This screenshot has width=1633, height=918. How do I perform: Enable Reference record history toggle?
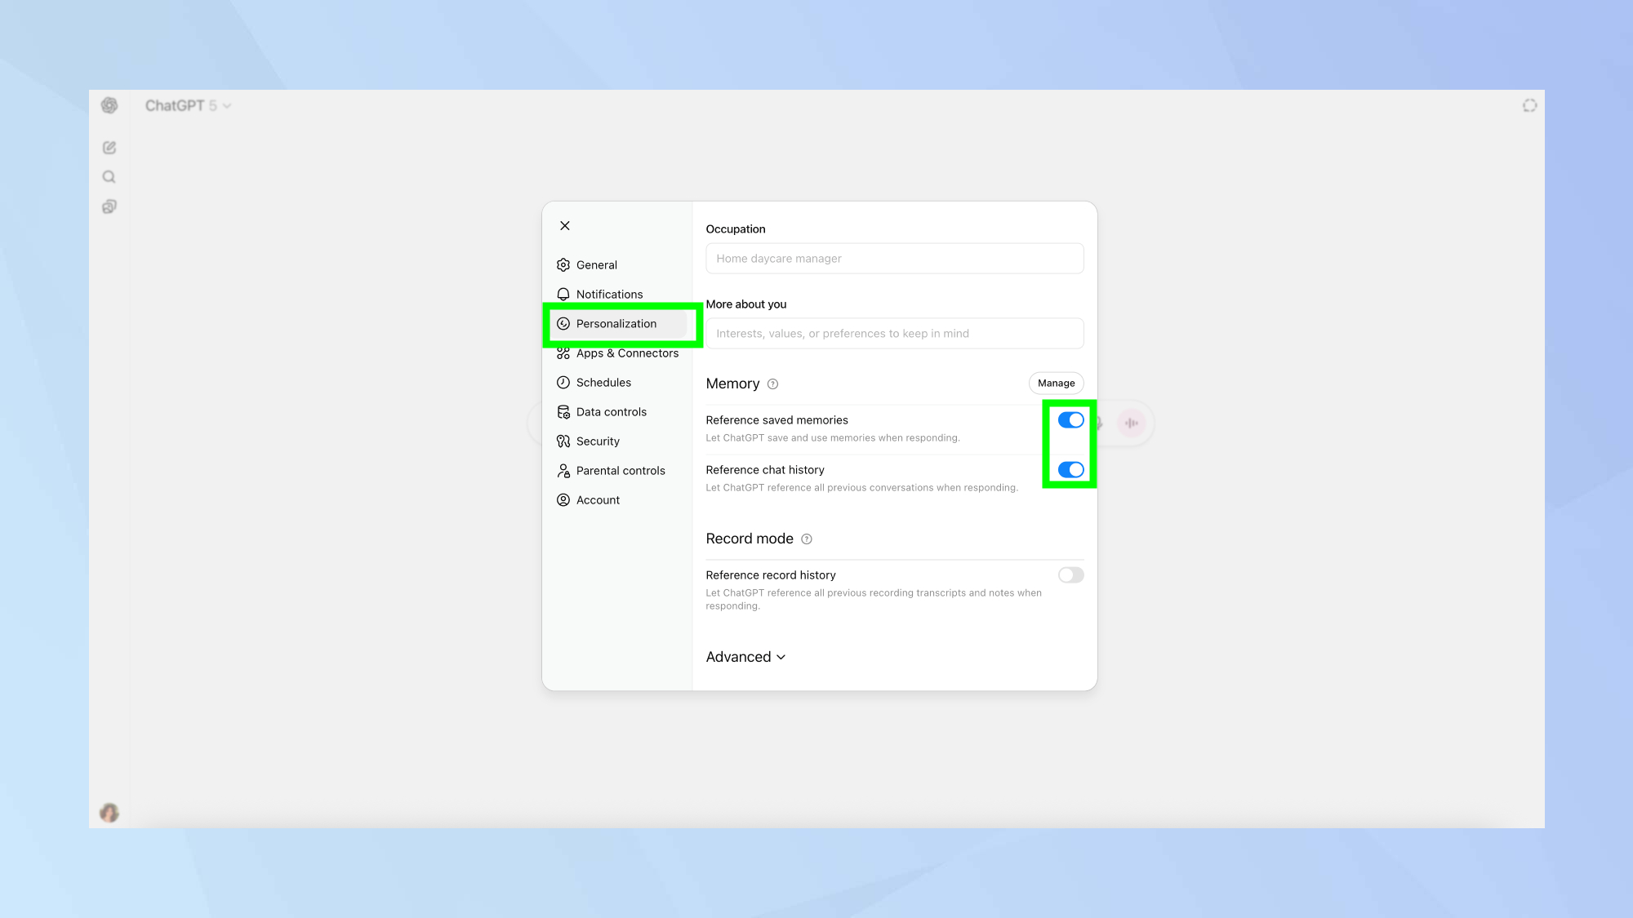[x=1070, y=575]
